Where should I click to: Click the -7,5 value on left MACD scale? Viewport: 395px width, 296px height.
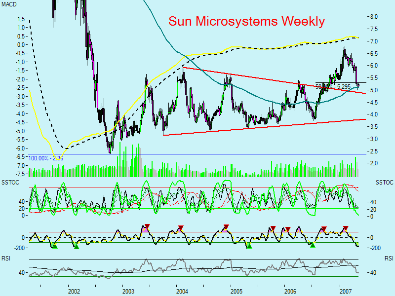[x=20, y=174]
